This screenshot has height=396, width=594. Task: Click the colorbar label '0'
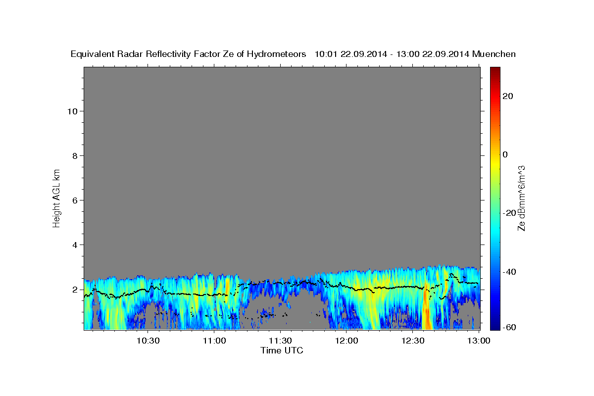click(x=505, y=154)
